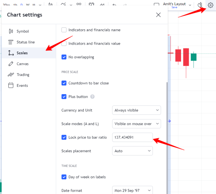
Task: Toggle Day of week on labels
Action: tap(64, 177)
